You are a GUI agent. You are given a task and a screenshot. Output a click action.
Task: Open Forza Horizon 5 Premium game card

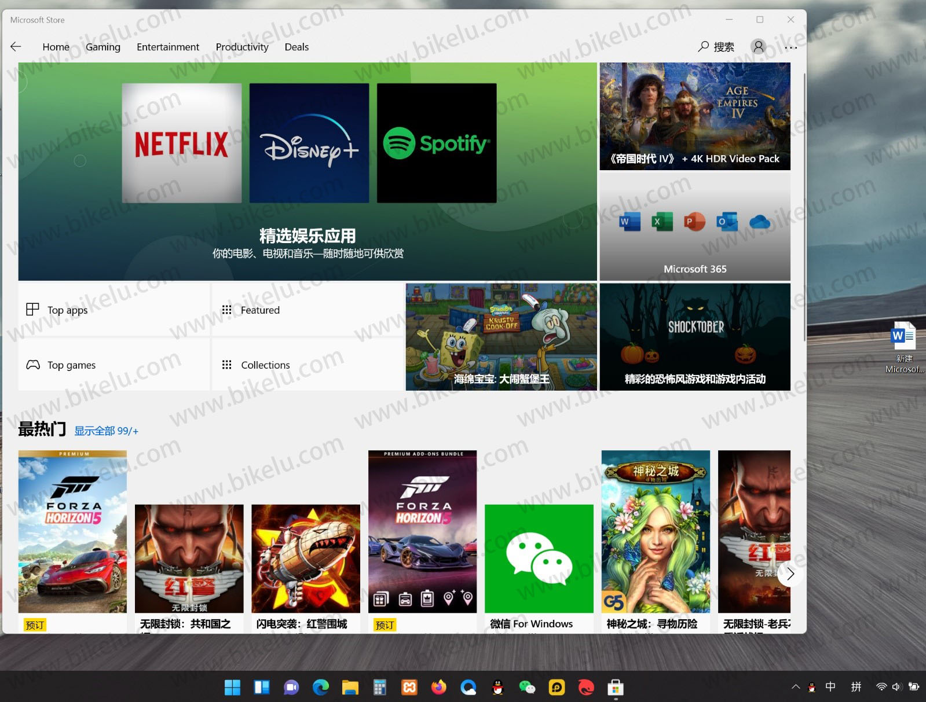coord(72,541)
